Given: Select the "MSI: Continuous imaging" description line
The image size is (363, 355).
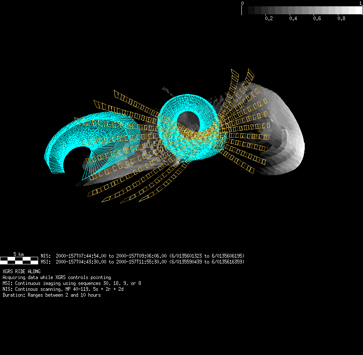Looking at the screenshot, I should click(x=72, y=283).
